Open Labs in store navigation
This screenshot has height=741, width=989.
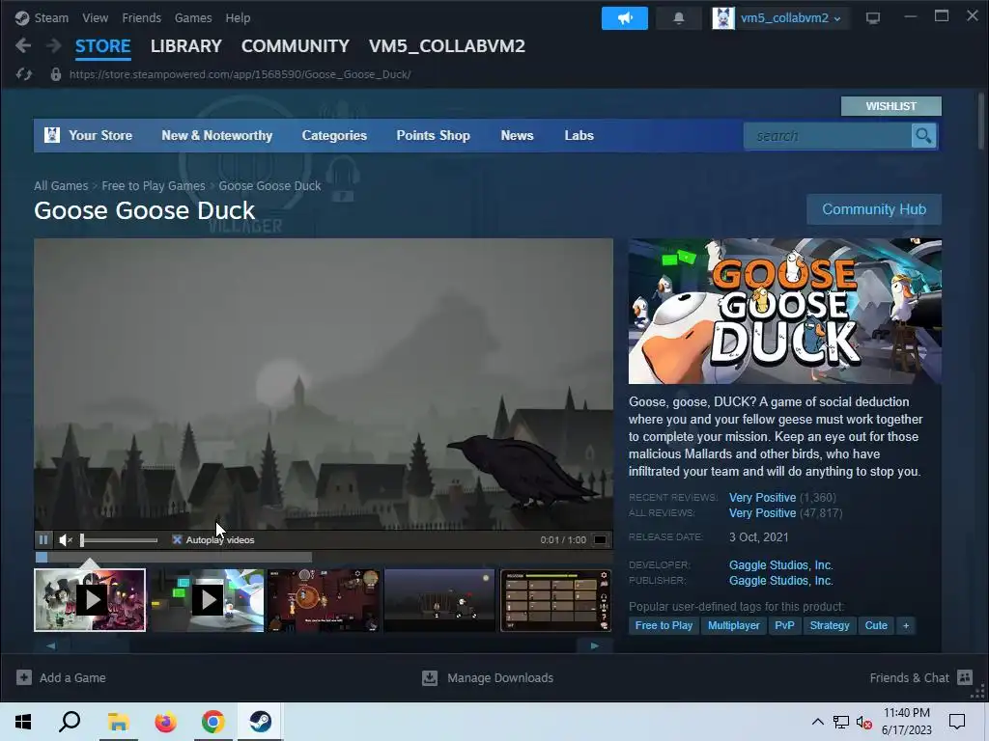point(579,135)
